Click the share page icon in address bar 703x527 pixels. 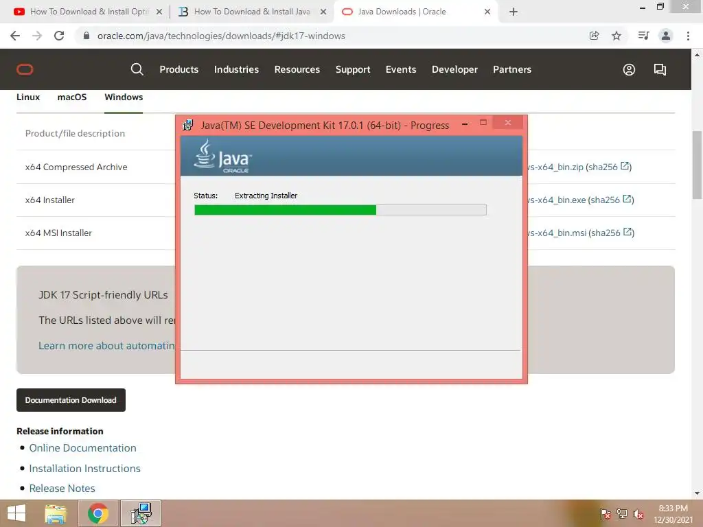(x=594, y=36)
